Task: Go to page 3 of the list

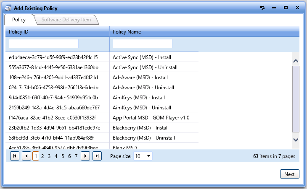Action: 49,156
